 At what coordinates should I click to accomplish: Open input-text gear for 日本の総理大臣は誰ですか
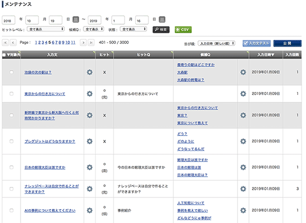(x=90, y=168)
